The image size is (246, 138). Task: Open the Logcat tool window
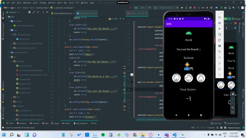click(x=55, y=123)
